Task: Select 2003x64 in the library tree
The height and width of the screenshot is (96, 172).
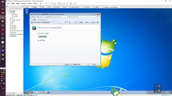Action: coord(14,33)
